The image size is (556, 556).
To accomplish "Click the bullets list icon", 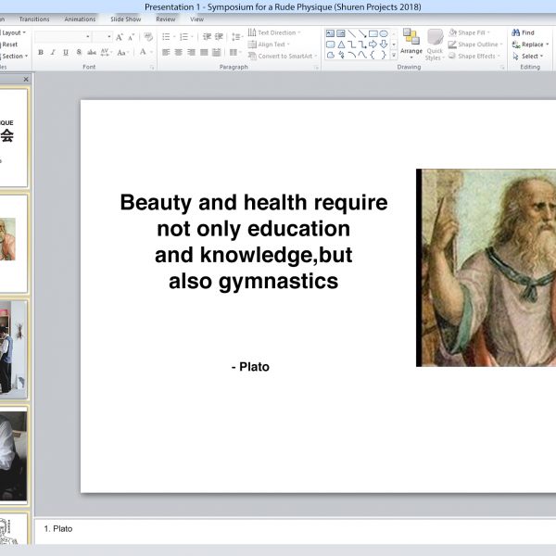I will point(166,36).
